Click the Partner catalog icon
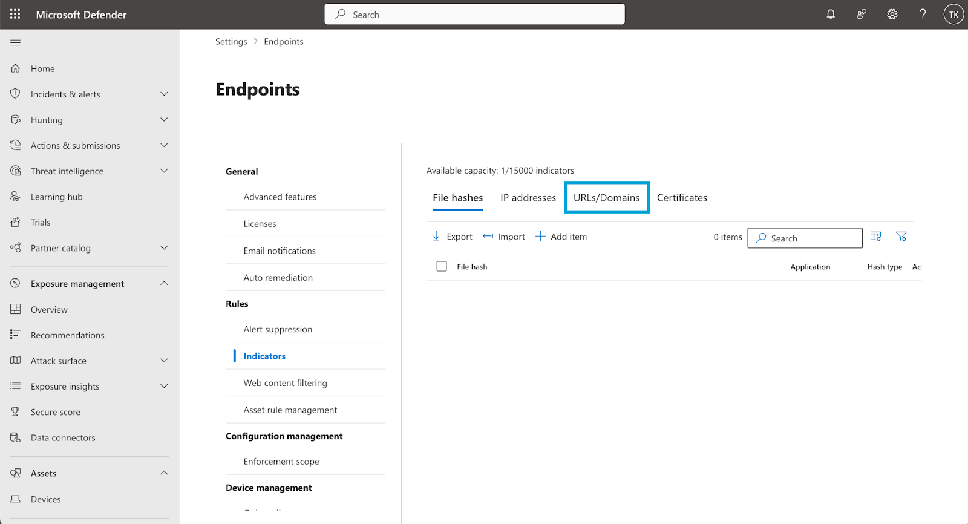 [x=16, y=247]
